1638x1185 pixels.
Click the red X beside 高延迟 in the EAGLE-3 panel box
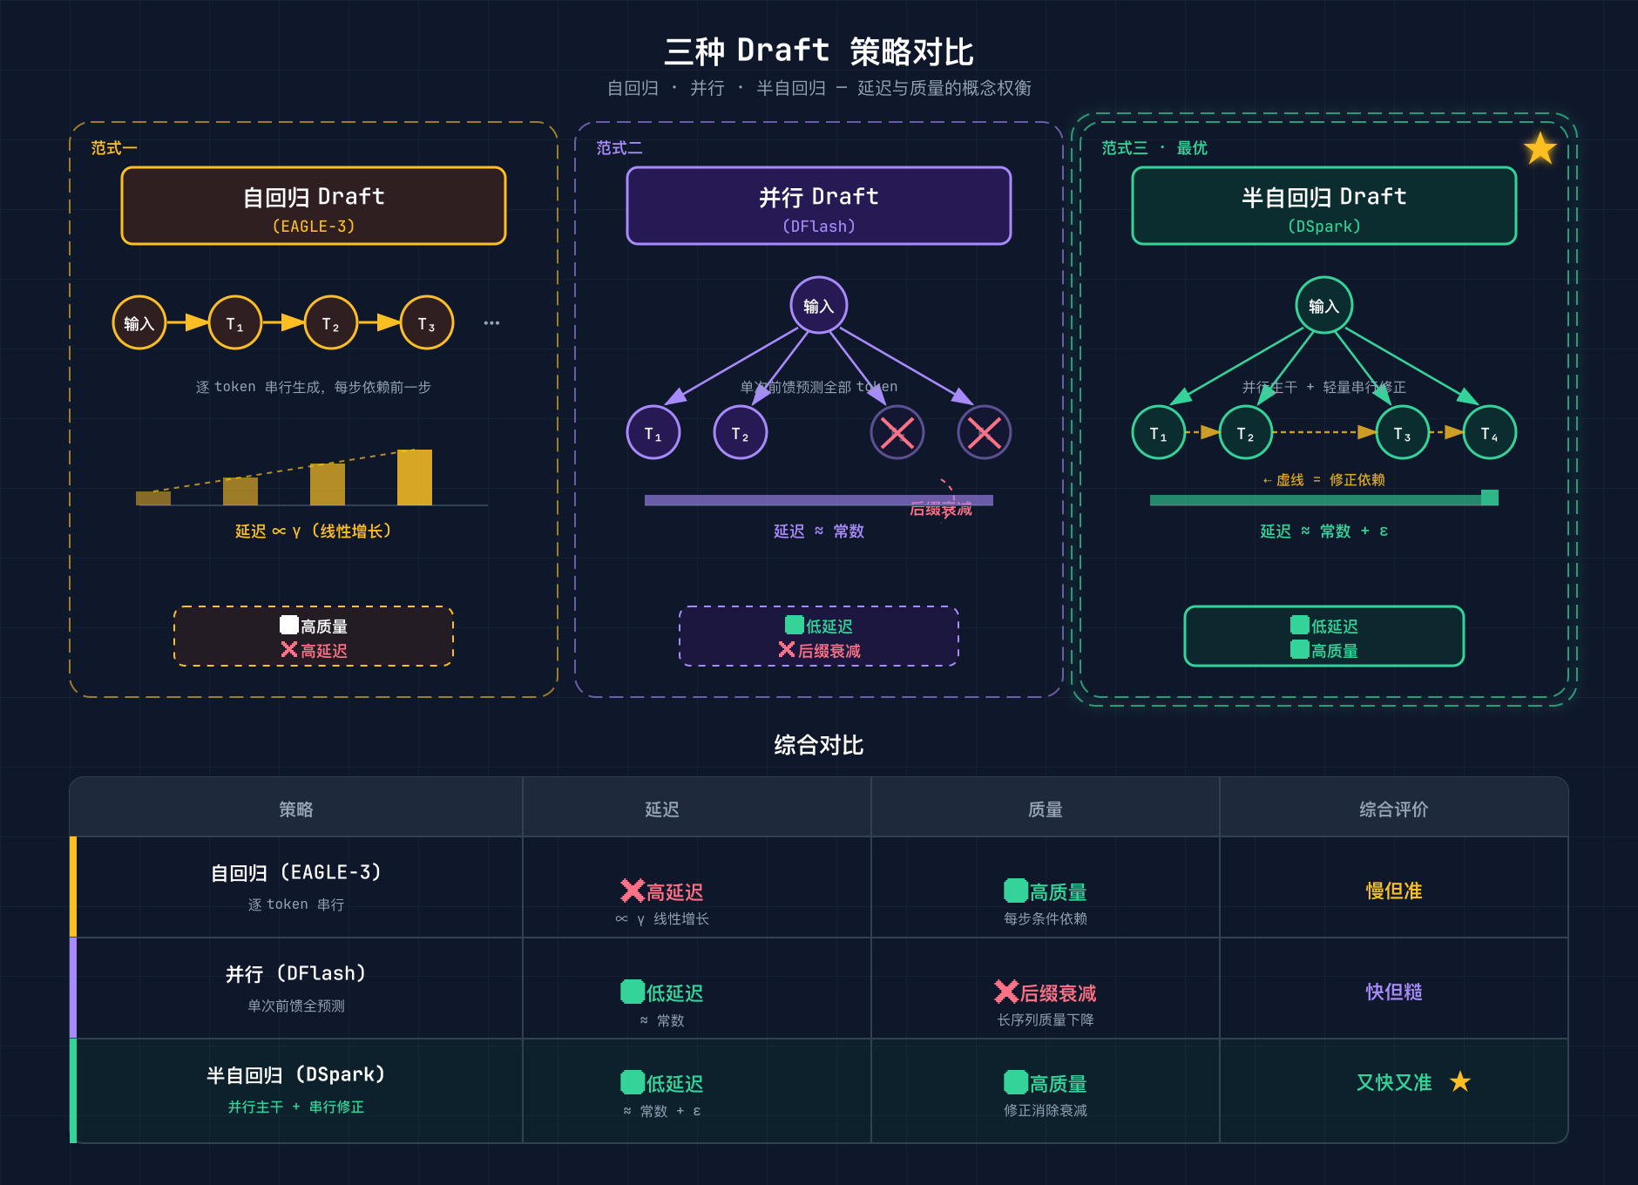[x=289, y=649]
